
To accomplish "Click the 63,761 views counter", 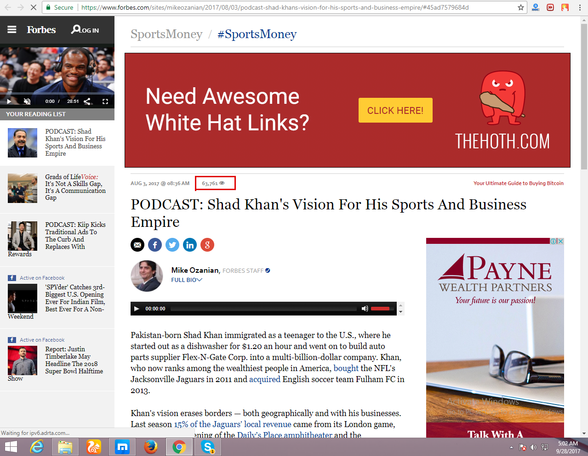I will coord(213,183).
